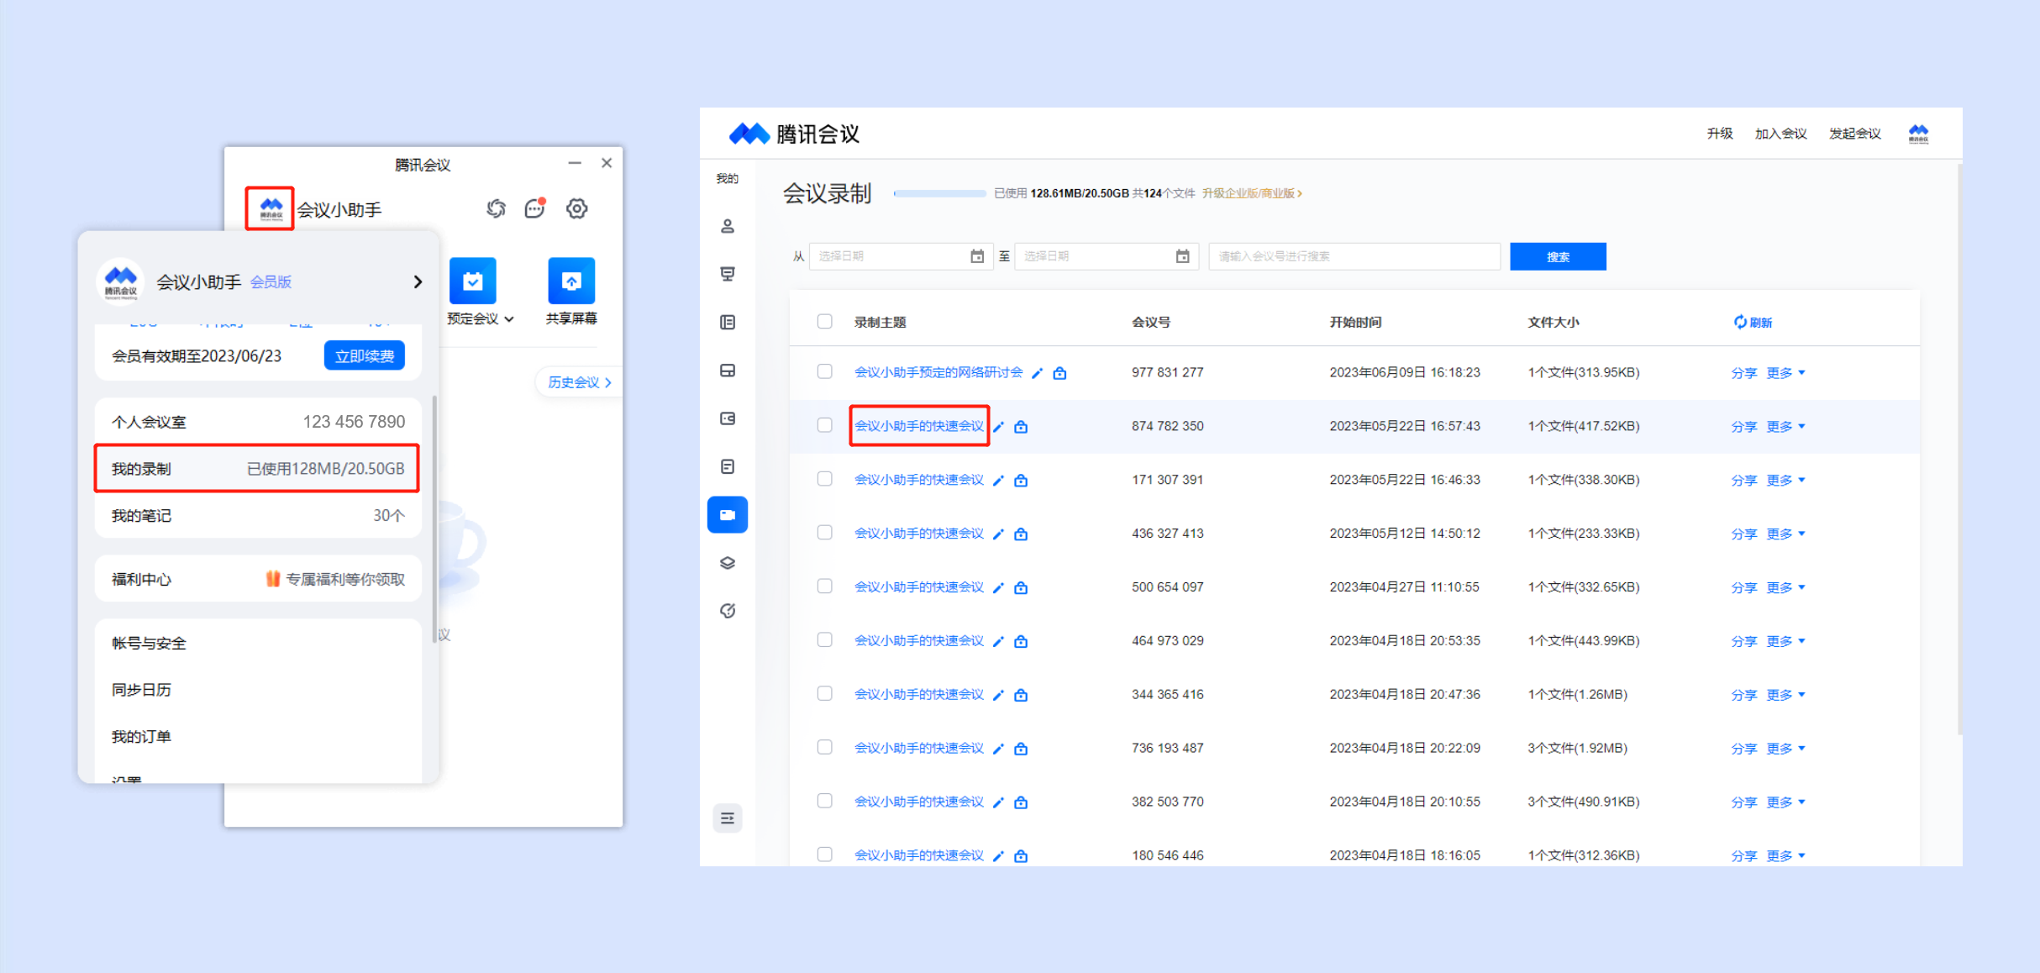Open 帐号与安全 menu entry

[257, 643]
